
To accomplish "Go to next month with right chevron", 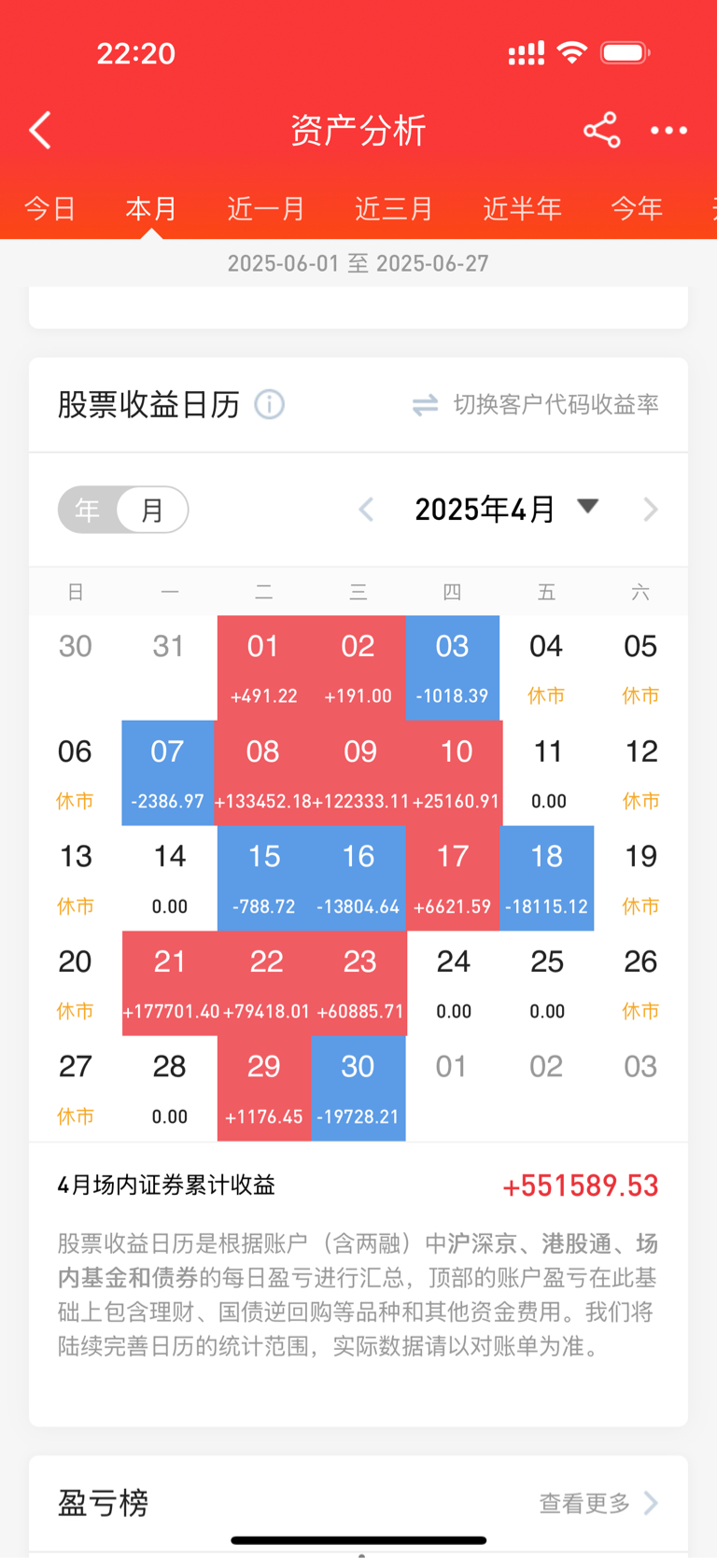I will 651,510.
